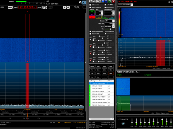Enable the Noise Reduction checkbox
The height and width of the screenshot is (129, 173).
pos(90,32)
